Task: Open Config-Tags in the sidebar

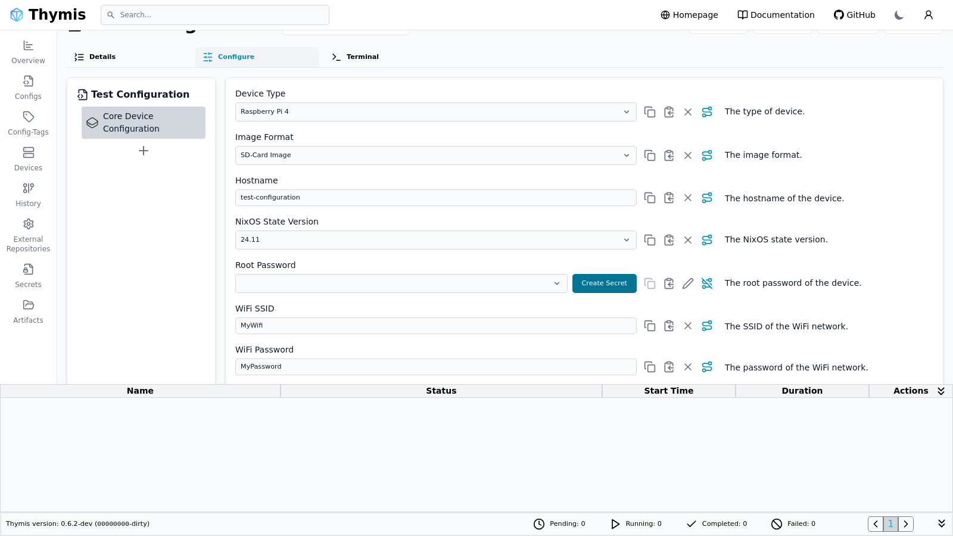Action: click(28, 124)
